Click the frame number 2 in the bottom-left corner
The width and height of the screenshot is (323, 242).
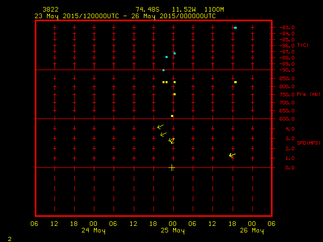coord(9,238)
